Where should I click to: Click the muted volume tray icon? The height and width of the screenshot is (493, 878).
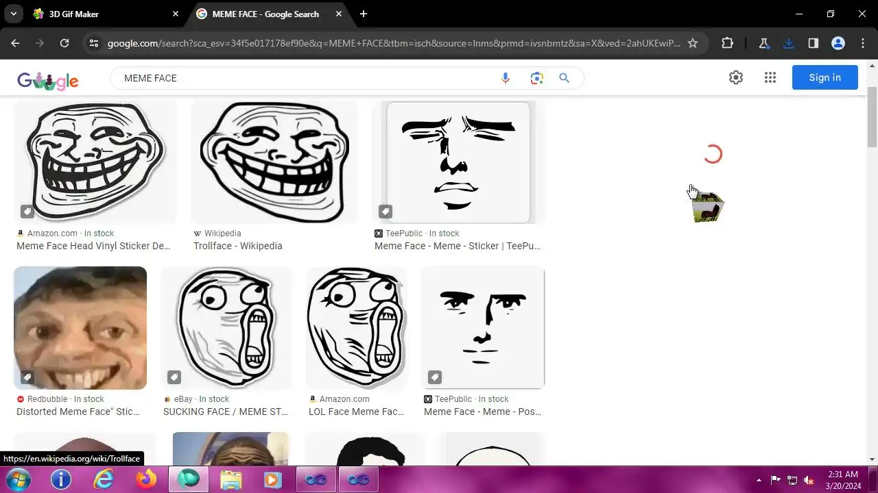click(x=809, y=480)
